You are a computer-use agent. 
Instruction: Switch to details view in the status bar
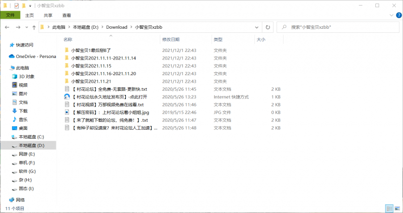point(389,208)
